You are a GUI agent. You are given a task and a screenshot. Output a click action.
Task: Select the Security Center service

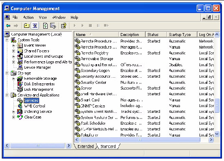[x=144, y=82]
